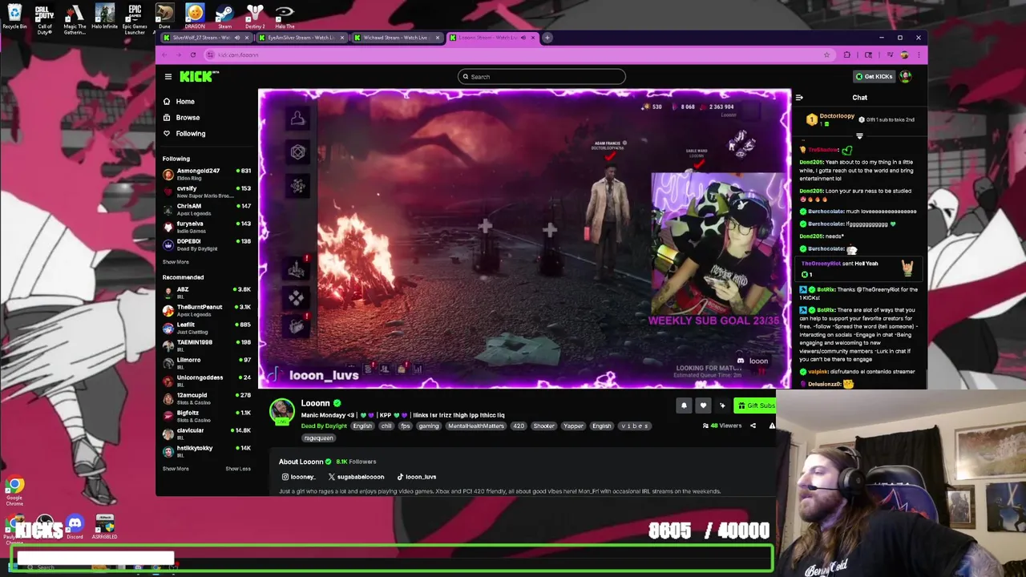Expand Show More under Following list

[x=176, y=262]
